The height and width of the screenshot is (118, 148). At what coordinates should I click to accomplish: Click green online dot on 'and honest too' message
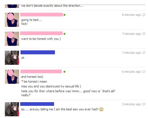tap(64, 72)
